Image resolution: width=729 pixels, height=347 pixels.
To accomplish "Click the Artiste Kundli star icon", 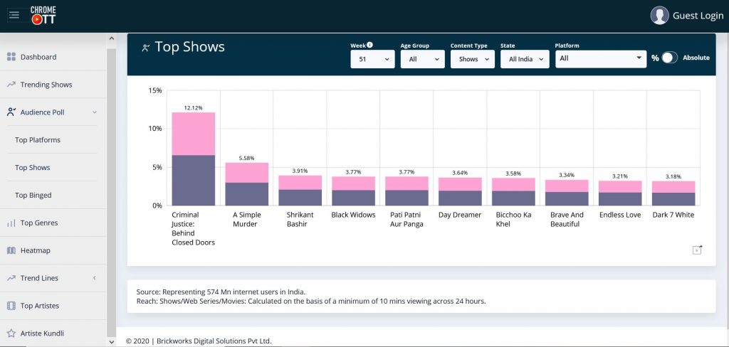I will pos(11,333).
